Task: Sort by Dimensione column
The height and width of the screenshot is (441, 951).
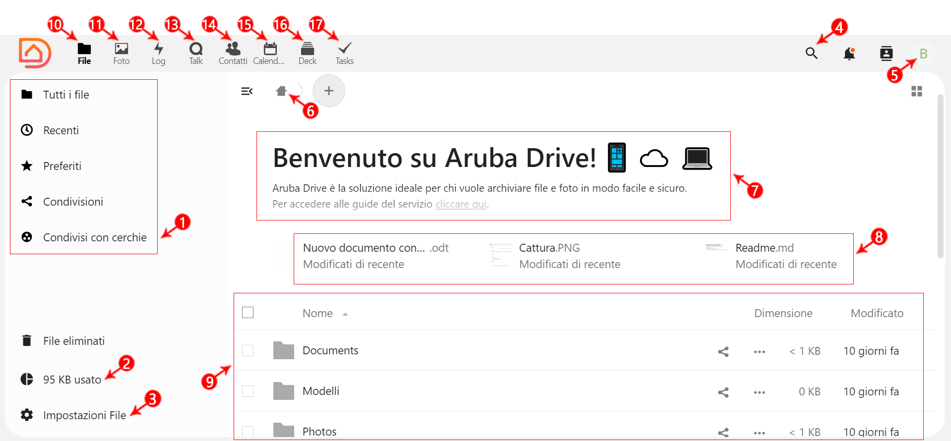Action: 783,313
